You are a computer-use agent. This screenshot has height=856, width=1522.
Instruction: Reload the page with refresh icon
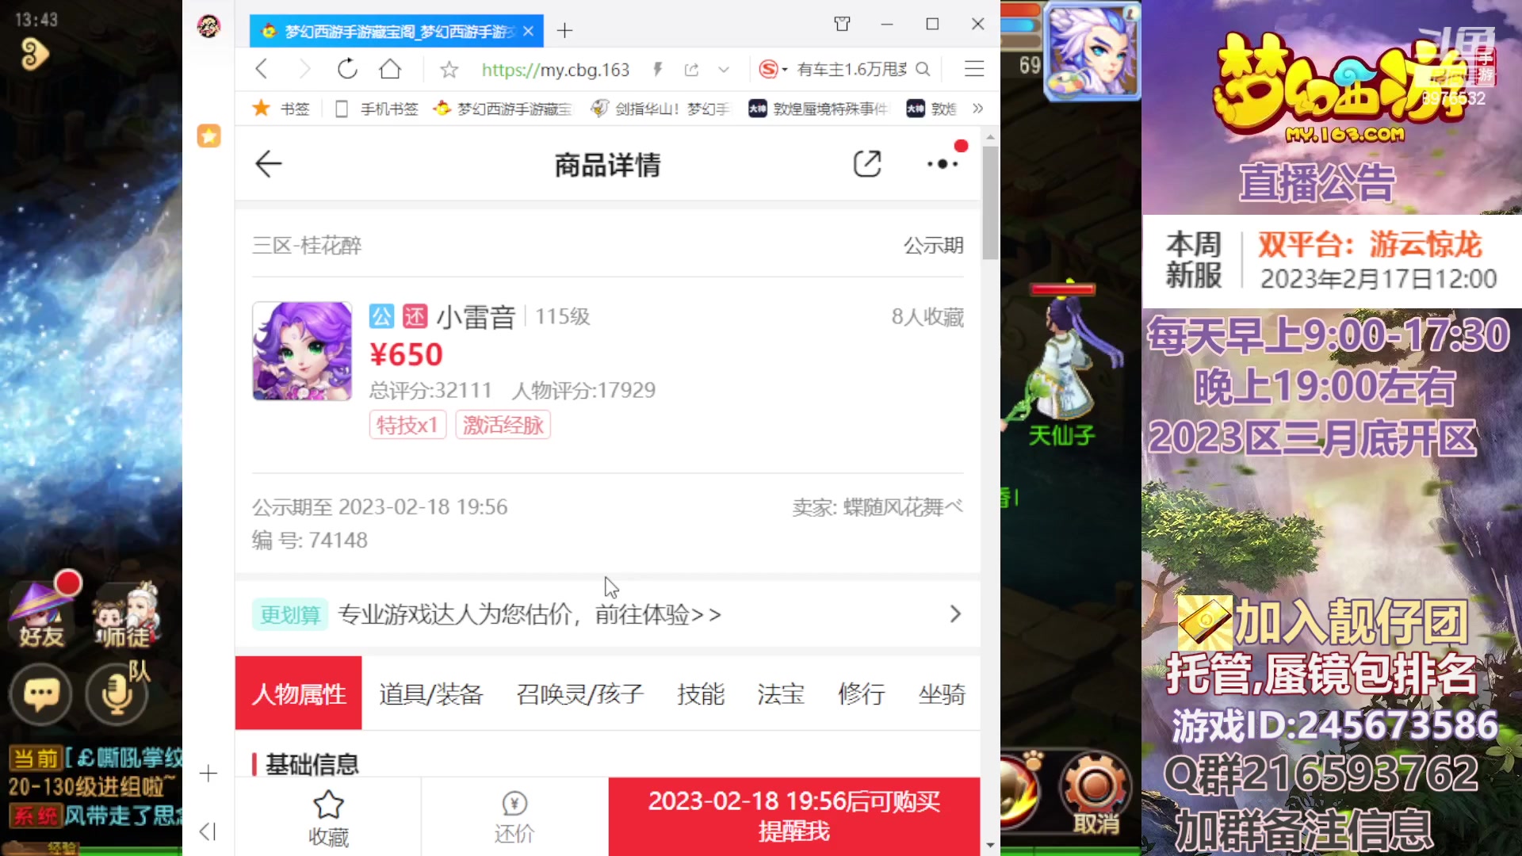(x=347, y=70)
